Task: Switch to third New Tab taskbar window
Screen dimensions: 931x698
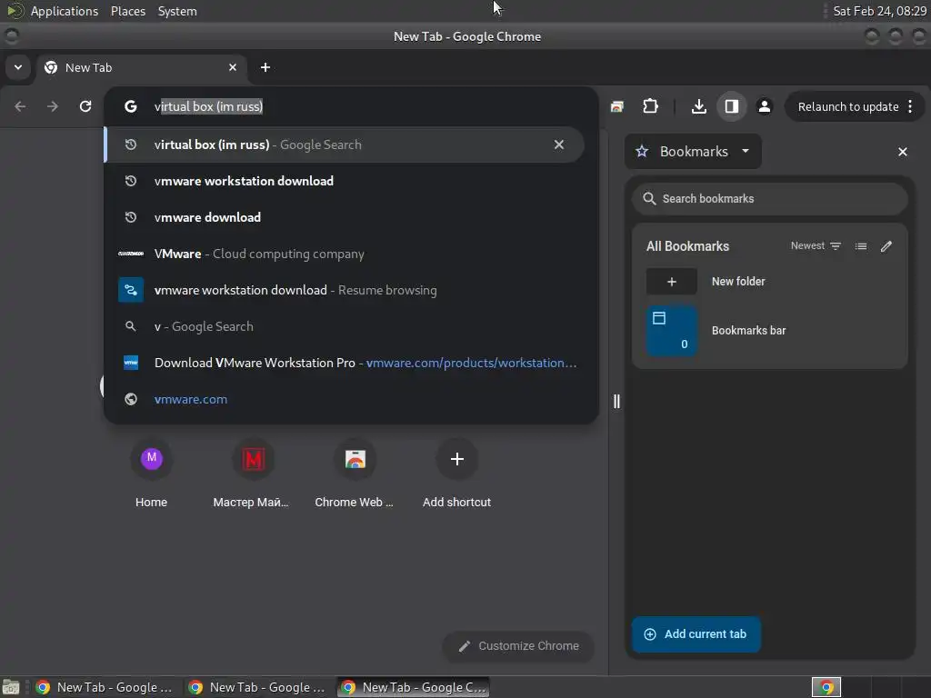Action: click(x=414, y=687)
